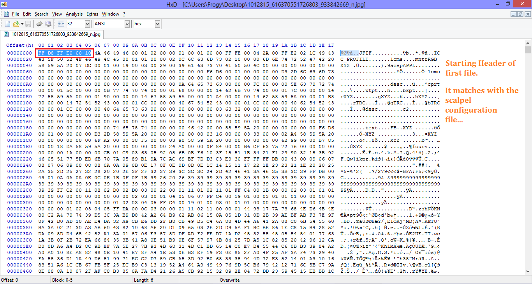Click the open-file dropdown arrow
Screen dimensions: 532x284
tap(22, 23)
